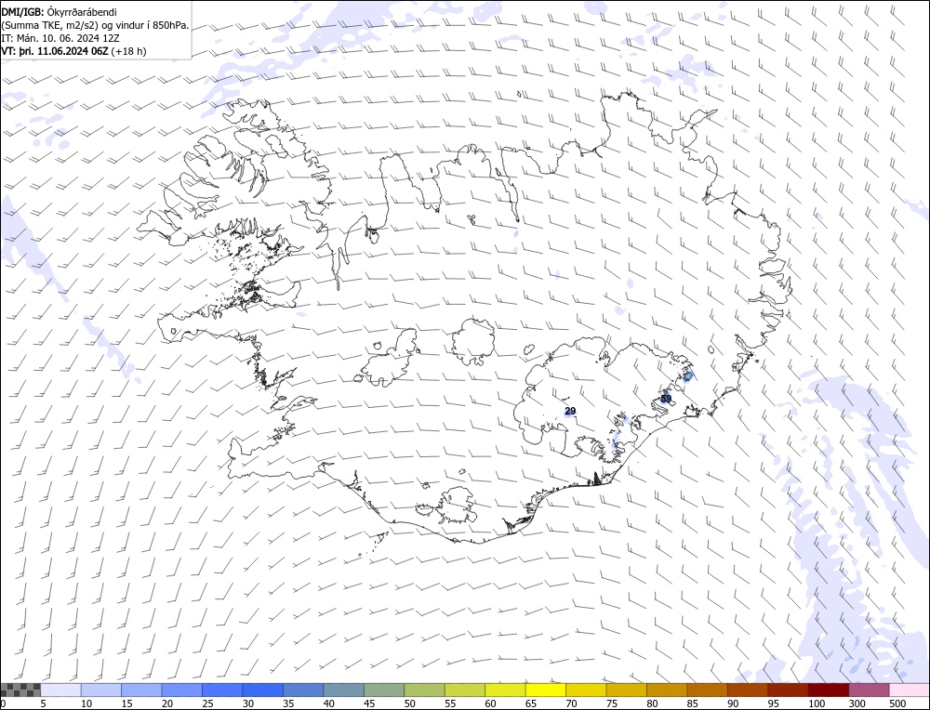Image resolution: width=930 pixels, height=710 pixels.
Task: Click the legend scale label 0
Action: (3, 703)
